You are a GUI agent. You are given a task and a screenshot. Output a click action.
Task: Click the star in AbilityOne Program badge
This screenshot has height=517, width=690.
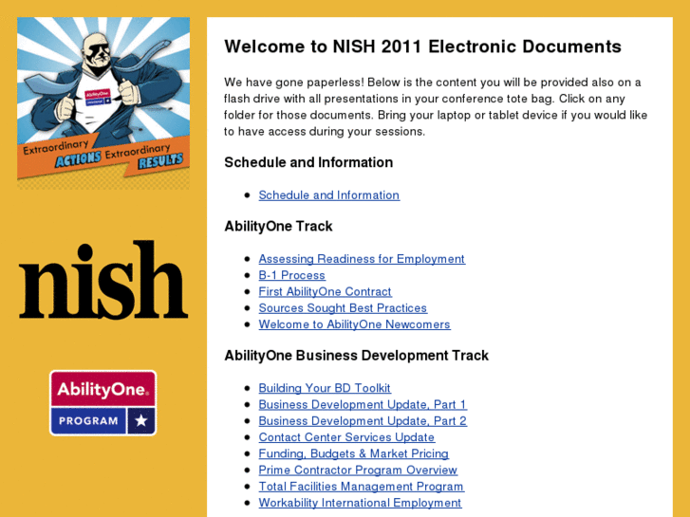click(141, 420)
